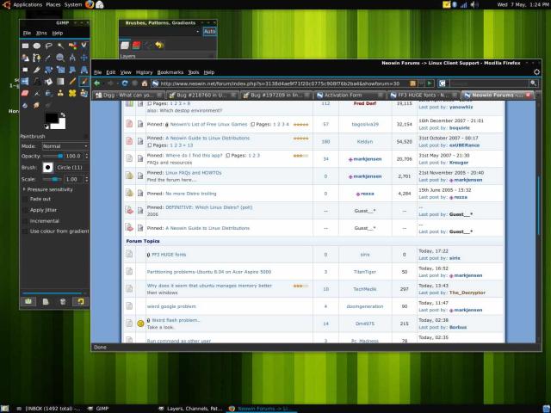Click Firefox's green Back arrow
The width and height of the screenshot is (551, 413).
[x=97, y=83]
